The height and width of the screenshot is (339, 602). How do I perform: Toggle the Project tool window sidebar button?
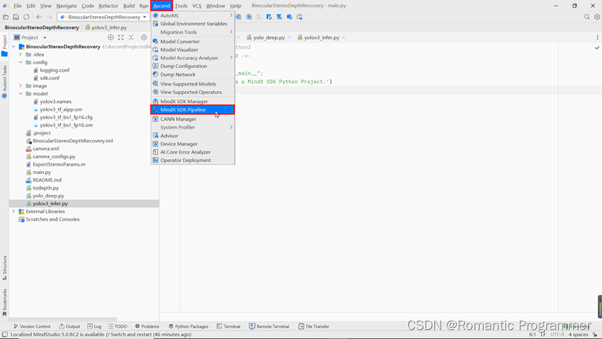point(5,46)
